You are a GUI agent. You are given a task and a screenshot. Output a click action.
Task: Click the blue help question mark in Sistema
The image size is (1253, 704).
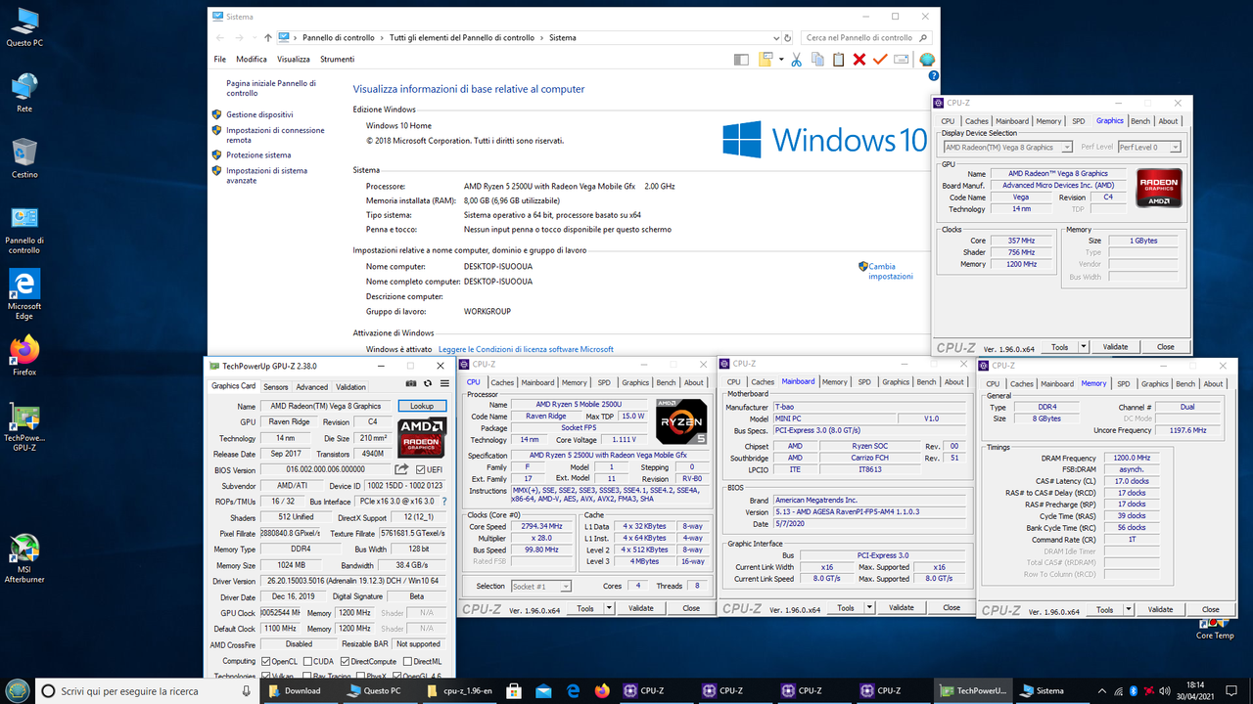[934, 75]
